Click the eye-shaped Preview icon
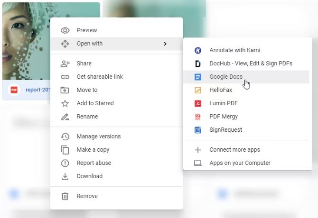318x218 pixels. tap(65, 30)
